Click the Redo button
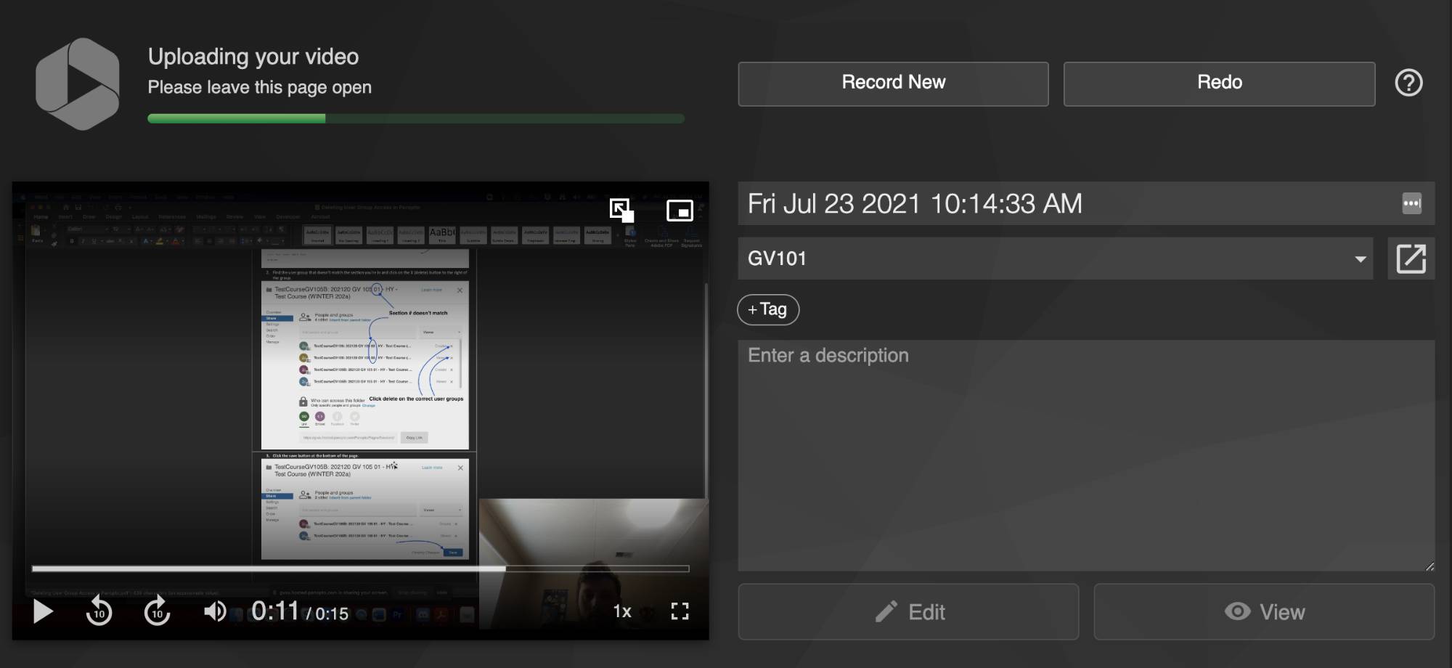The height and width of the screenshot is (668, 1452). [1219, 83]
